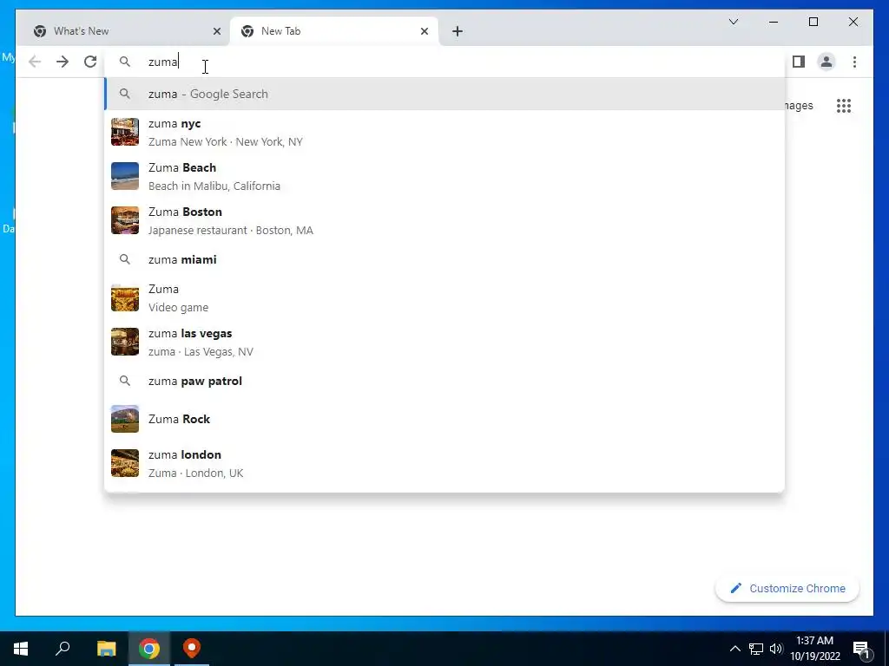Open the Windows Start menu
Screen dimensions: 889x666
click(21, 649)
